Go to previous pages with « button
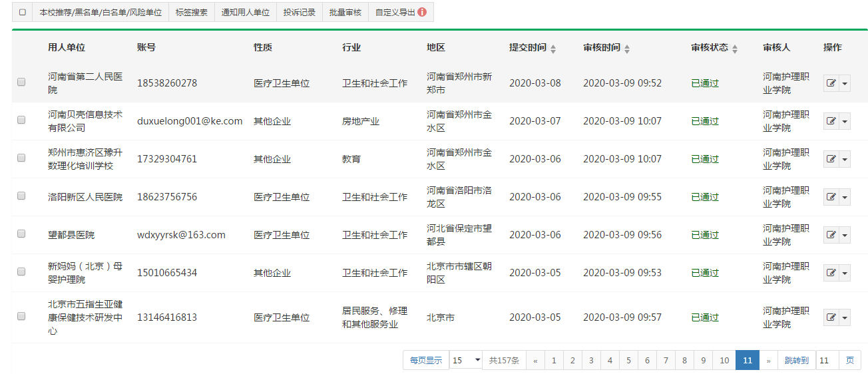 point(535,360)
